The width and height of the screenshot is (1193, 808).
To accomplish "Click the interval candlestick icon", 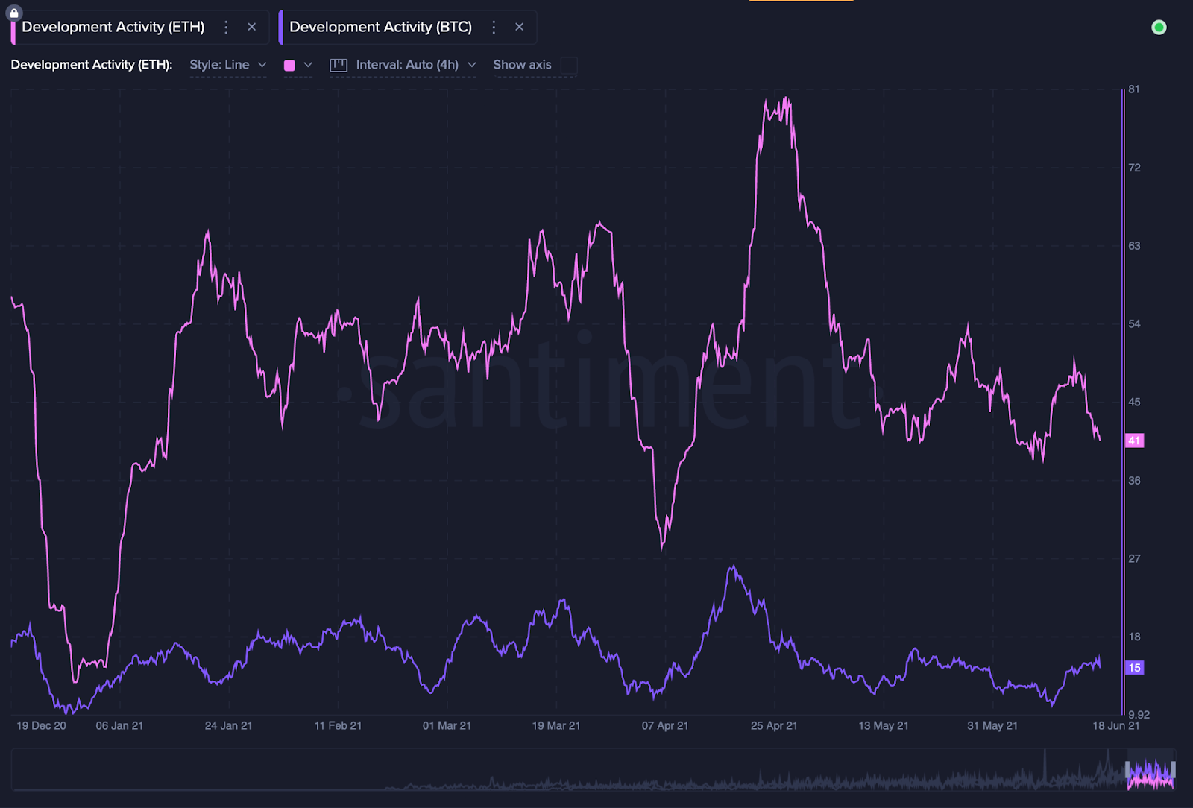I will coord(339,66).
